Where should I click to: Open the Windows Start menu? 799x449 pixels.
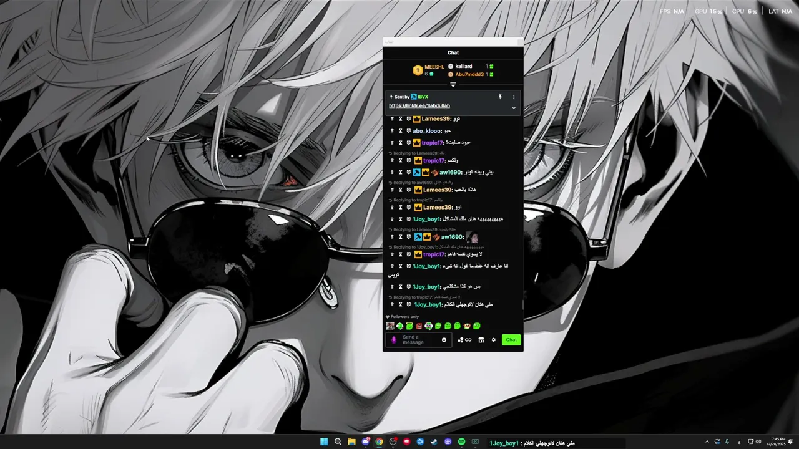[x=324, y=442]
